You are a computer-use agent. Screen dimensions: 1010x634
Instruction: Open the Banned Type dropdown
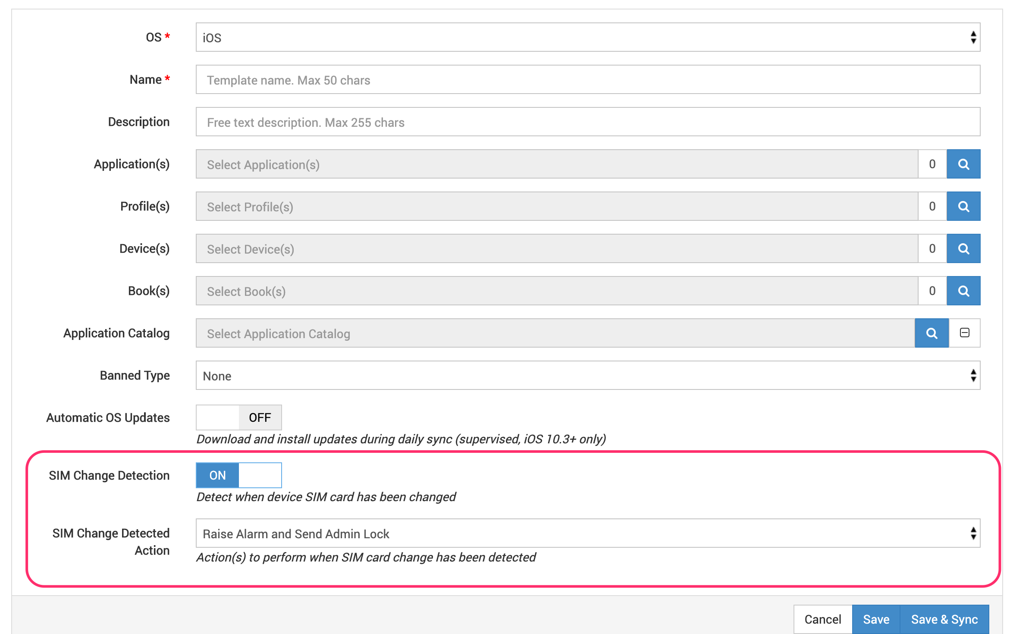(x=587, y=376)
